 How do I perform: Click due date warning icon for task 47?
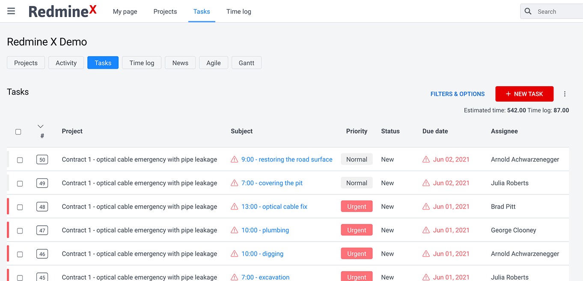pyautogui.click(x=426, y=230)
